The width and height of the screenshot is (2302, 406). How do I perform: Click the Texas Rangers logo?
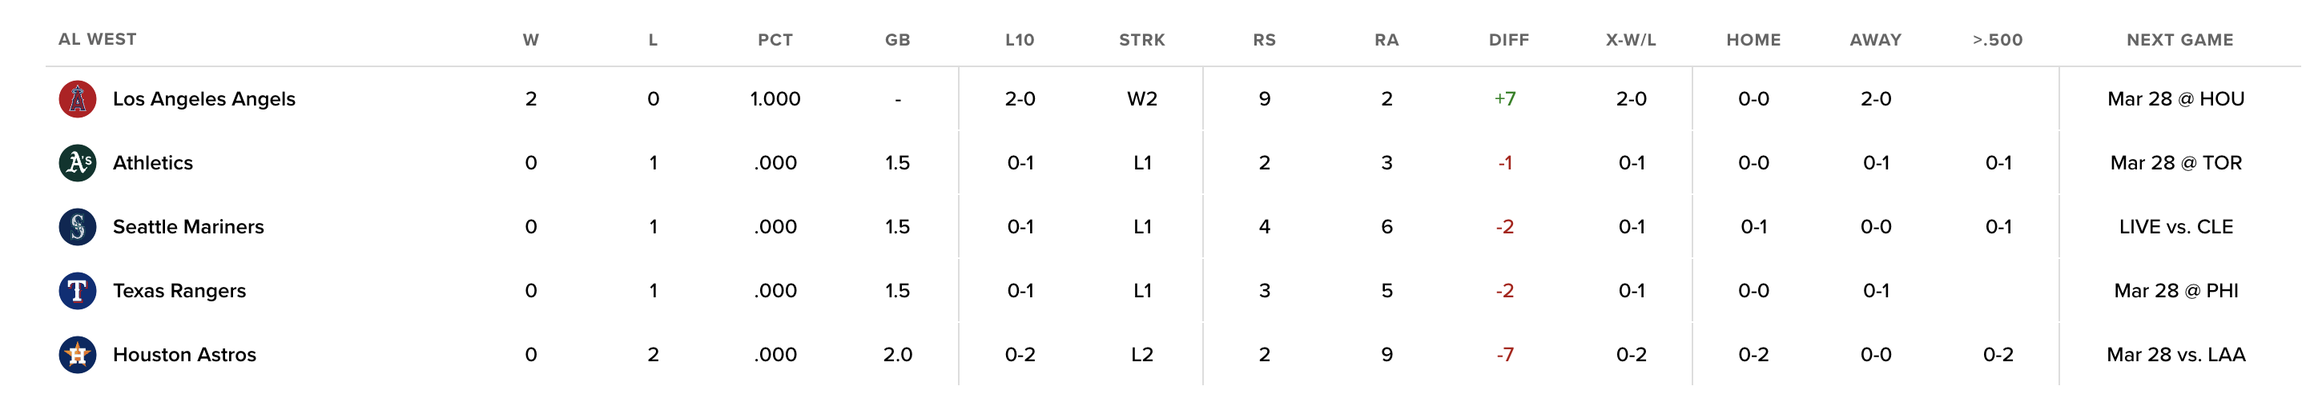[78, 291]
